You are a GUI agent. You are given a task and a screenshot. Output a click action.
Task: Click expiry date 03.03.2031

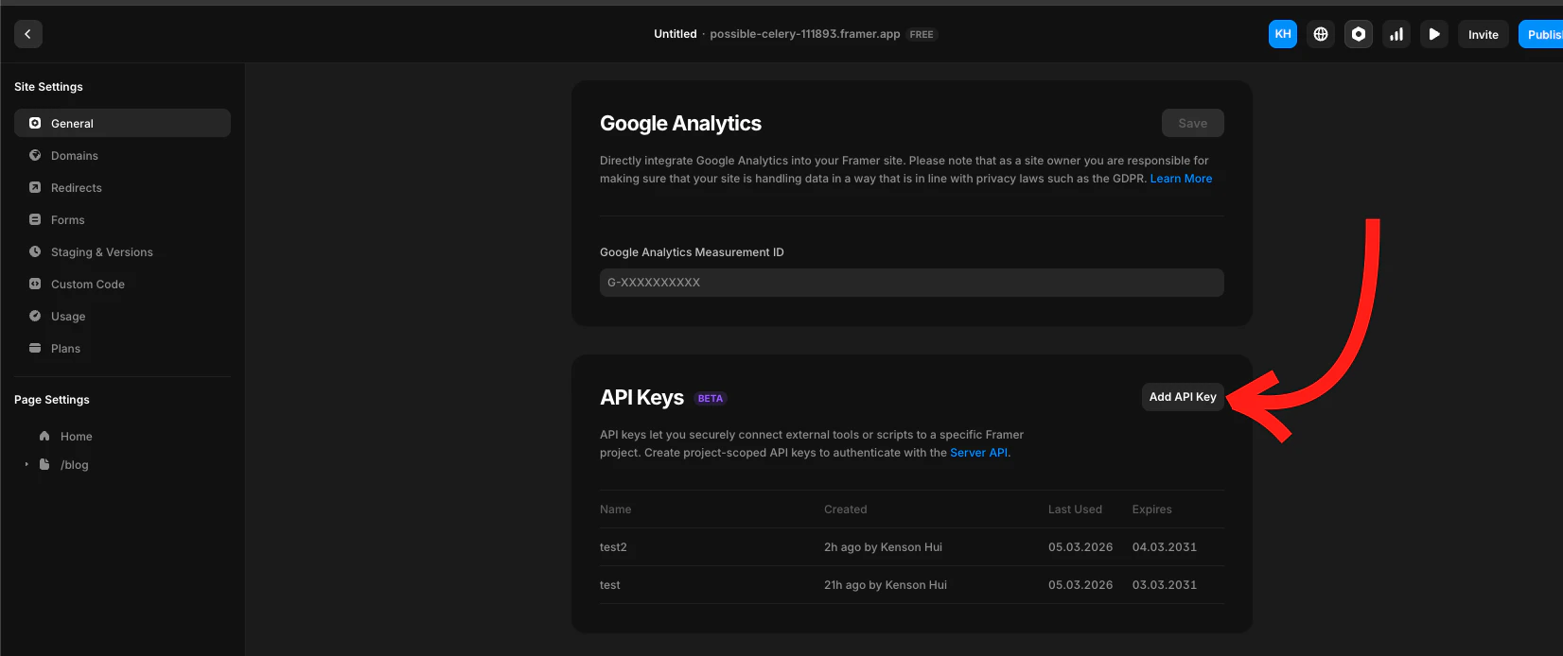[1165, 585]
